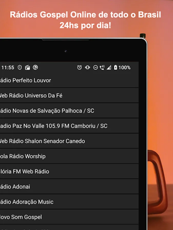Tap the do-not-disturb status icon
This screenshot has width=173, height=230.
(x=96, y=68)
